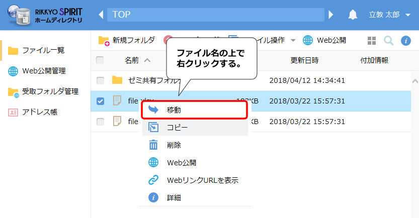Open 受取フォルダ管理 in the sidebar

pyautogui.click(x=43, y=91)
